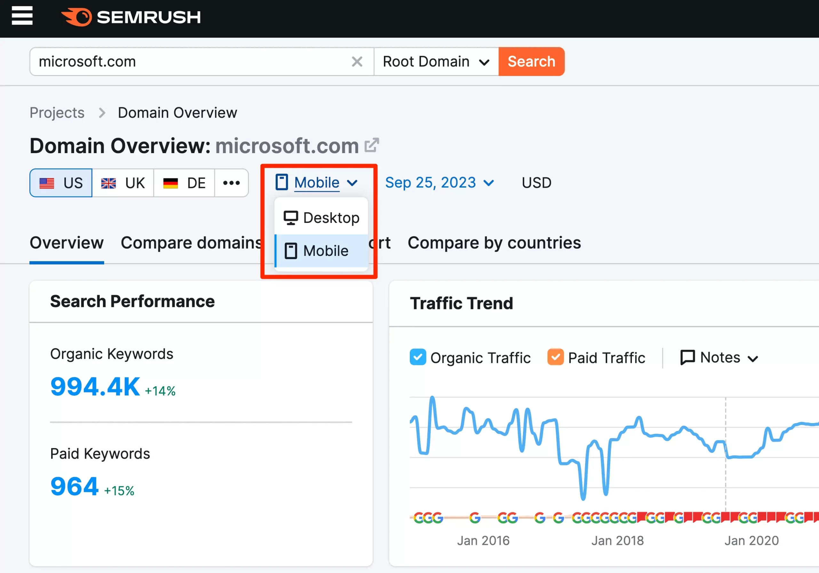Open the hamburger menu icon
The height and width of the screenshot is (573, 819).
22,16
